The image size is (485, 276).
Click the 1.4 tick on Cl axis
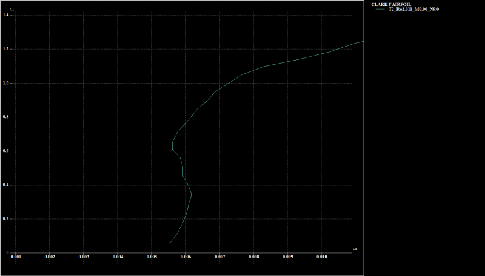pyautogui.click(x=5, y=15)
